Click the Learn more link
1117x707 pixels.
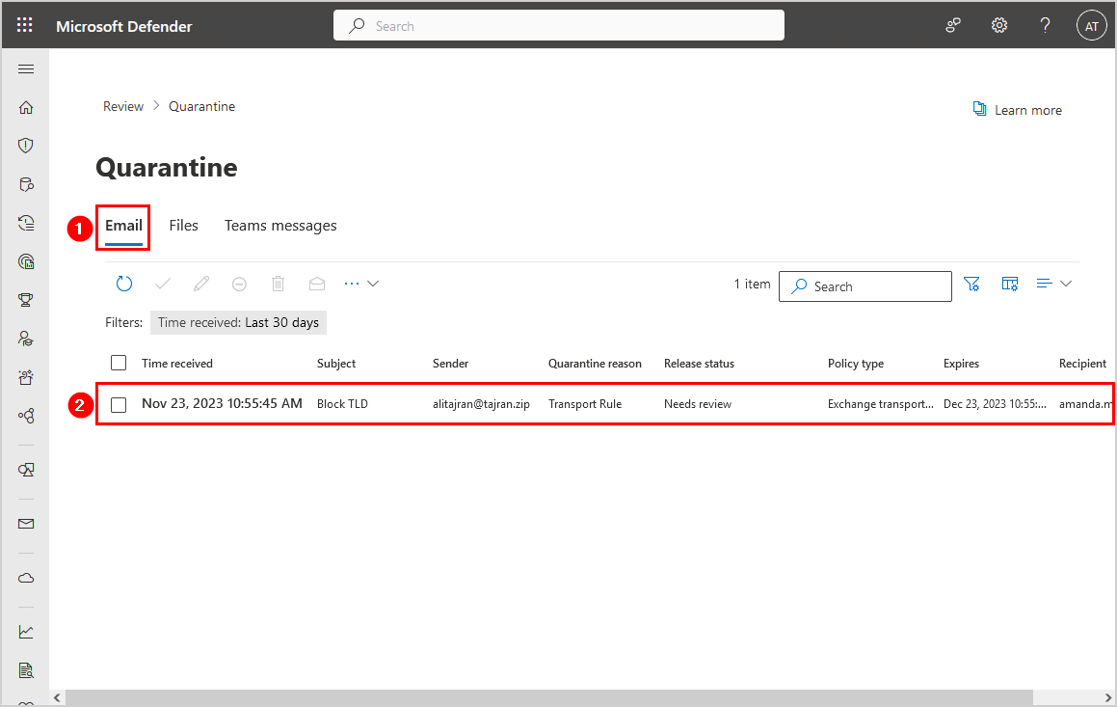coord(1018,110)
